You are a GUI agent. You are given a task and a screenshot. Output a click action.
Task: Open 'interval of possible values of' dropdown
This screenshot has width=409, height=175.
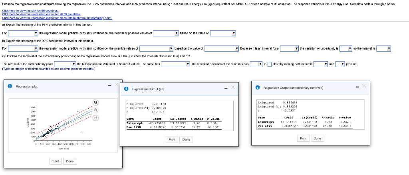166,33
